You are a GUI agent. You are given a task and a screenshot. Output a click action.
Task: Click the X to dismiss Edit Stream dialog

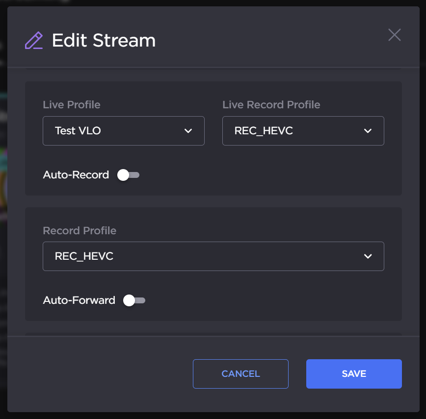394,35
